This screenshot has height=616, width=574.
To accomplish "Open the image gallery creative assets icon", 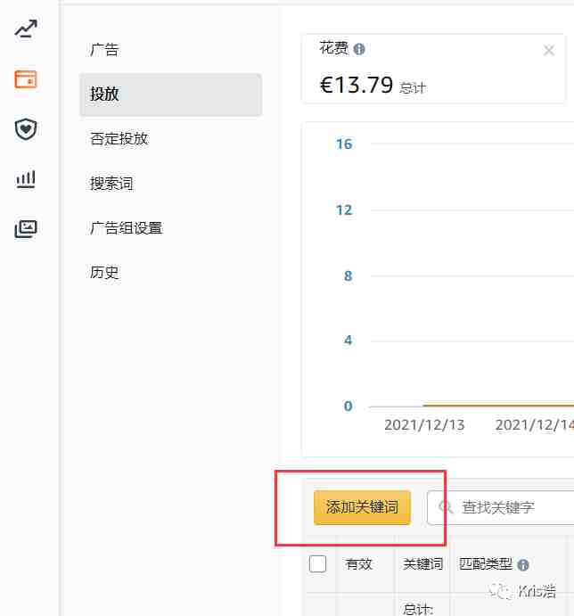I will tap(26, 228).
